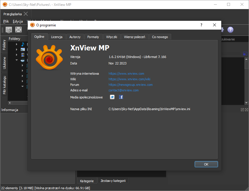Click the settings gear icon behind dialog

click(x=222, y=30)
